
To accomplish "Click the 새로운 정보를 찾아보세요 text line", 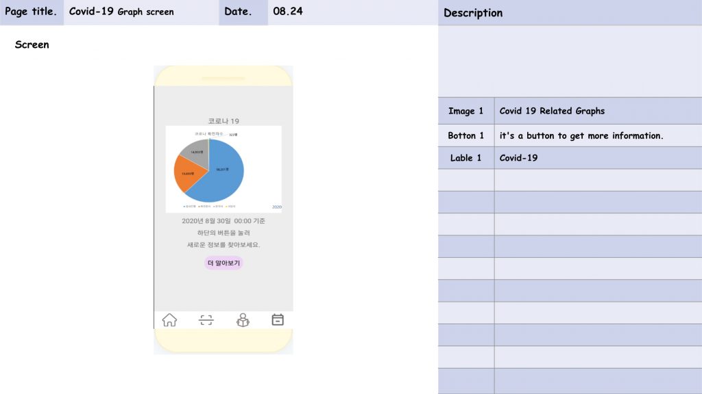I will click(x=223, y=244).
